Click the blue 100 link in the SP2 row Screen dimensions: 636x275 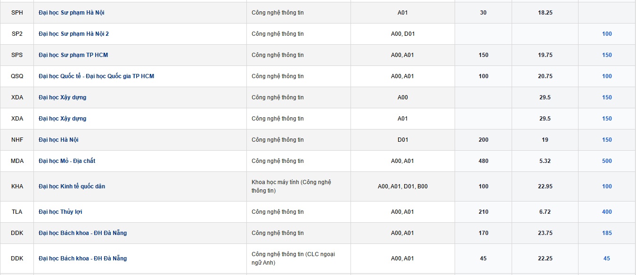(607, 34)
